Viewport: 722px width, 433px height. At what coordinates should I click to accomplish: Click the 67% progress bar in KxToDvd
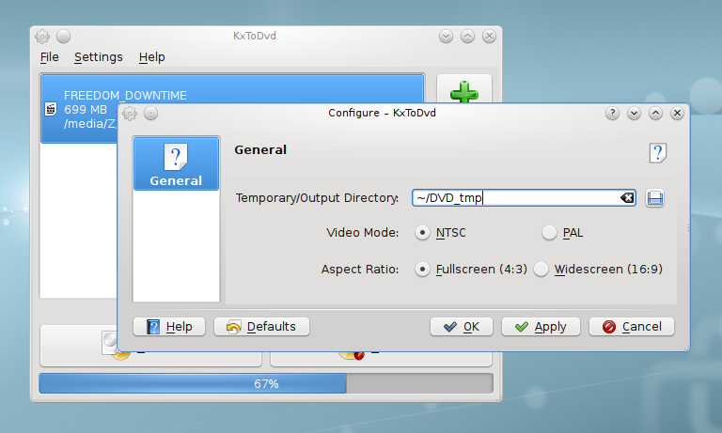pos(266,383)
